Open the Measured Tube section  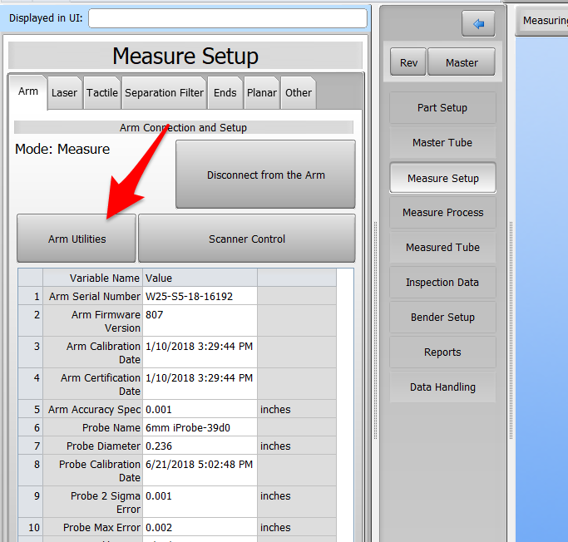tap(442, 248)
